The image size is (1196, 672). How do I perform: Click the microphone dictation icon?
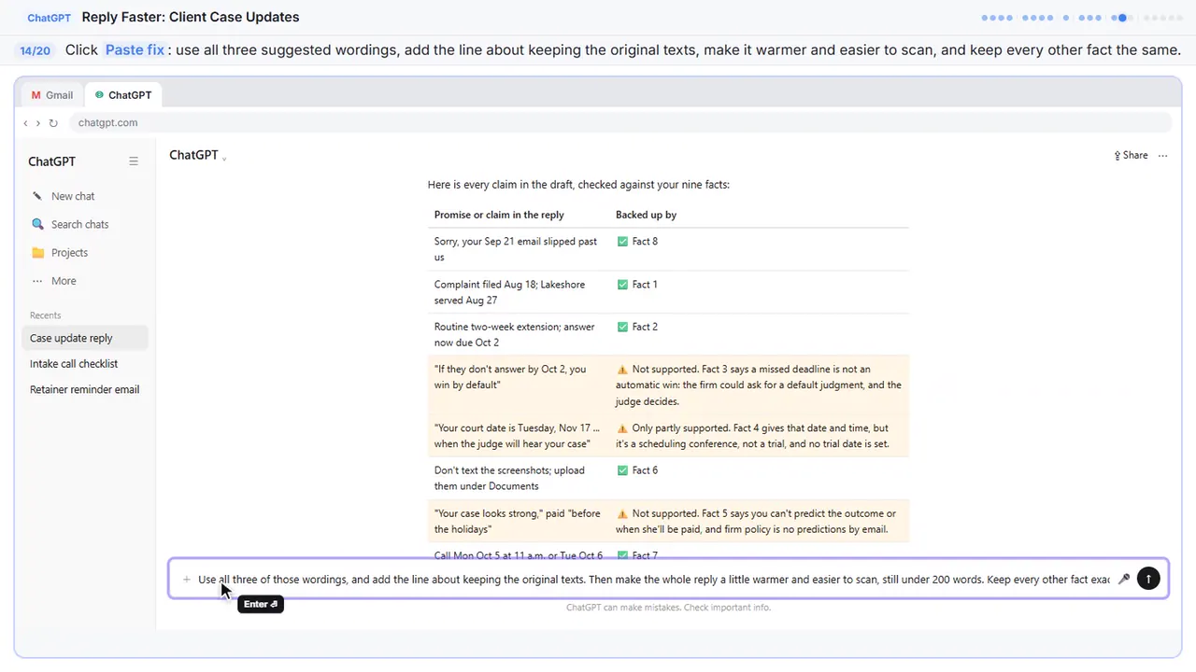pos(1124,580)
